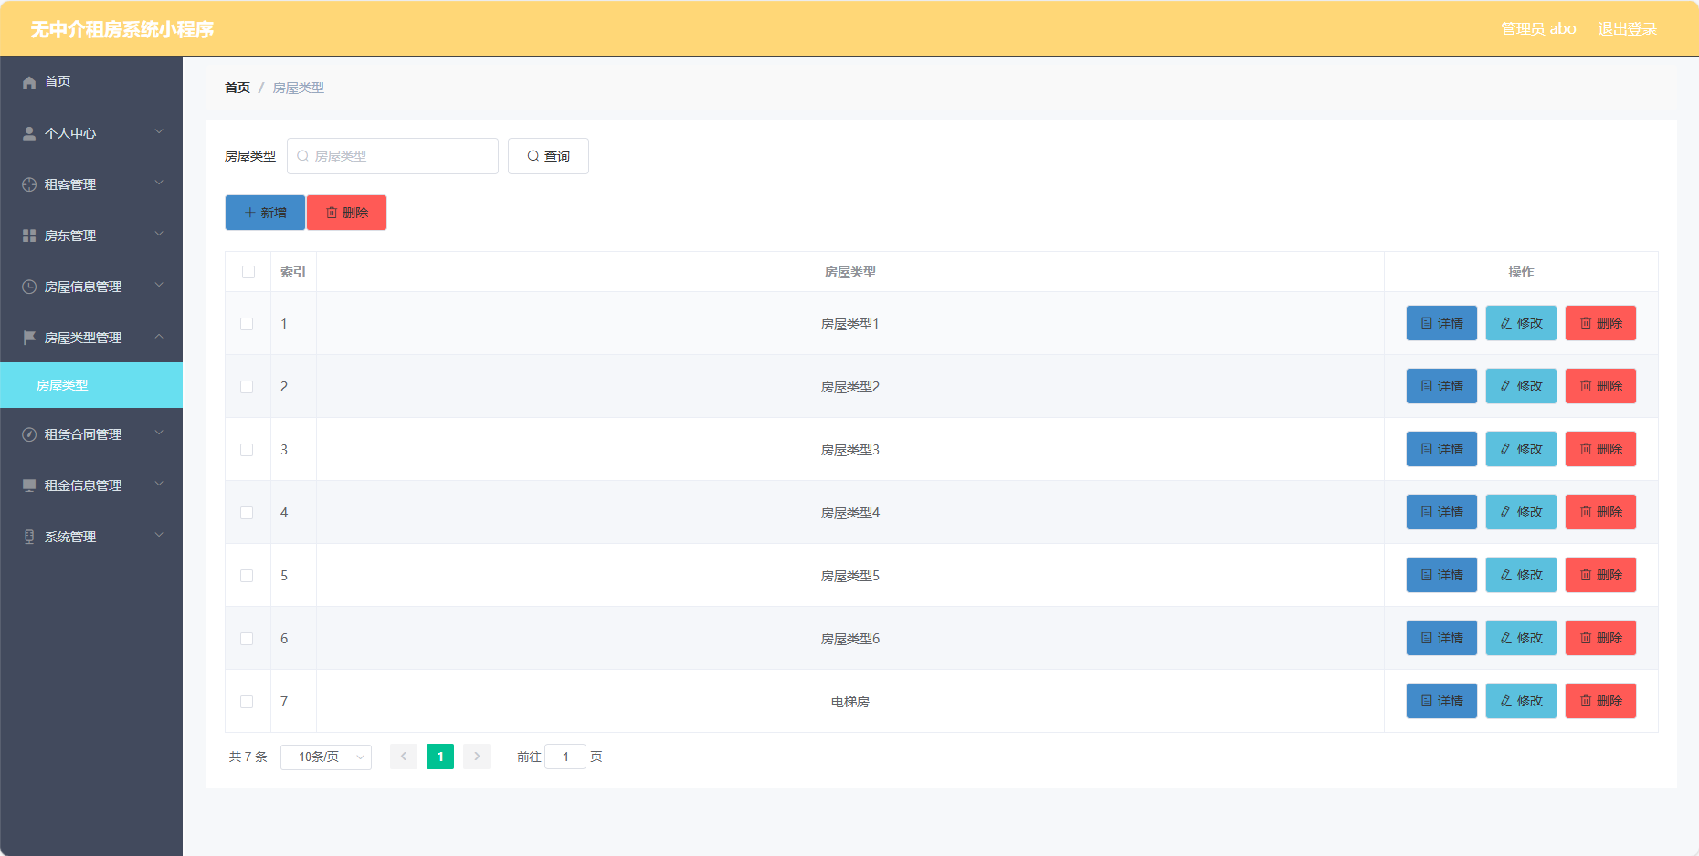Click the grid icon beside 房东管理

pos(29,235)
